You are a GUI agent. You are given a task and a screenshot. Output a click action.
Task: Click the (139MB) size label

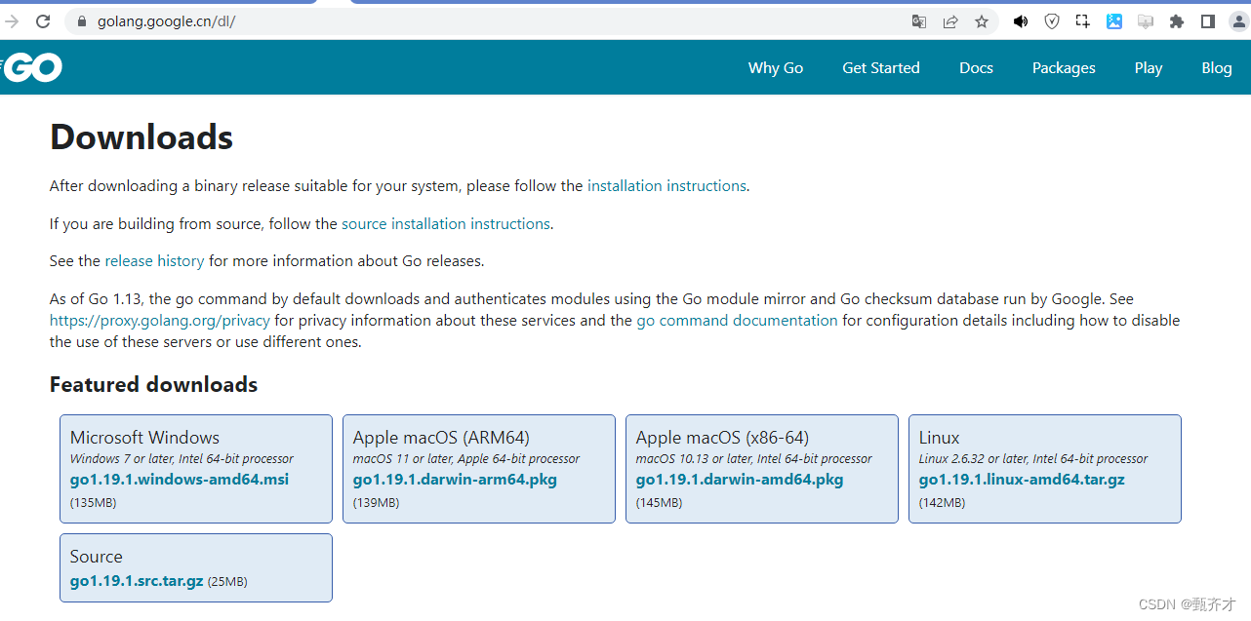tap(376, 503)
